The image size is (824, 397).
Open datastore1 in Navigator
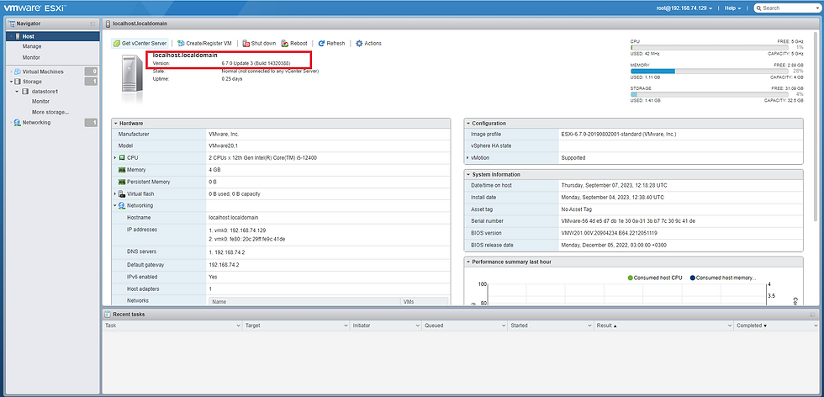point(45,92)
